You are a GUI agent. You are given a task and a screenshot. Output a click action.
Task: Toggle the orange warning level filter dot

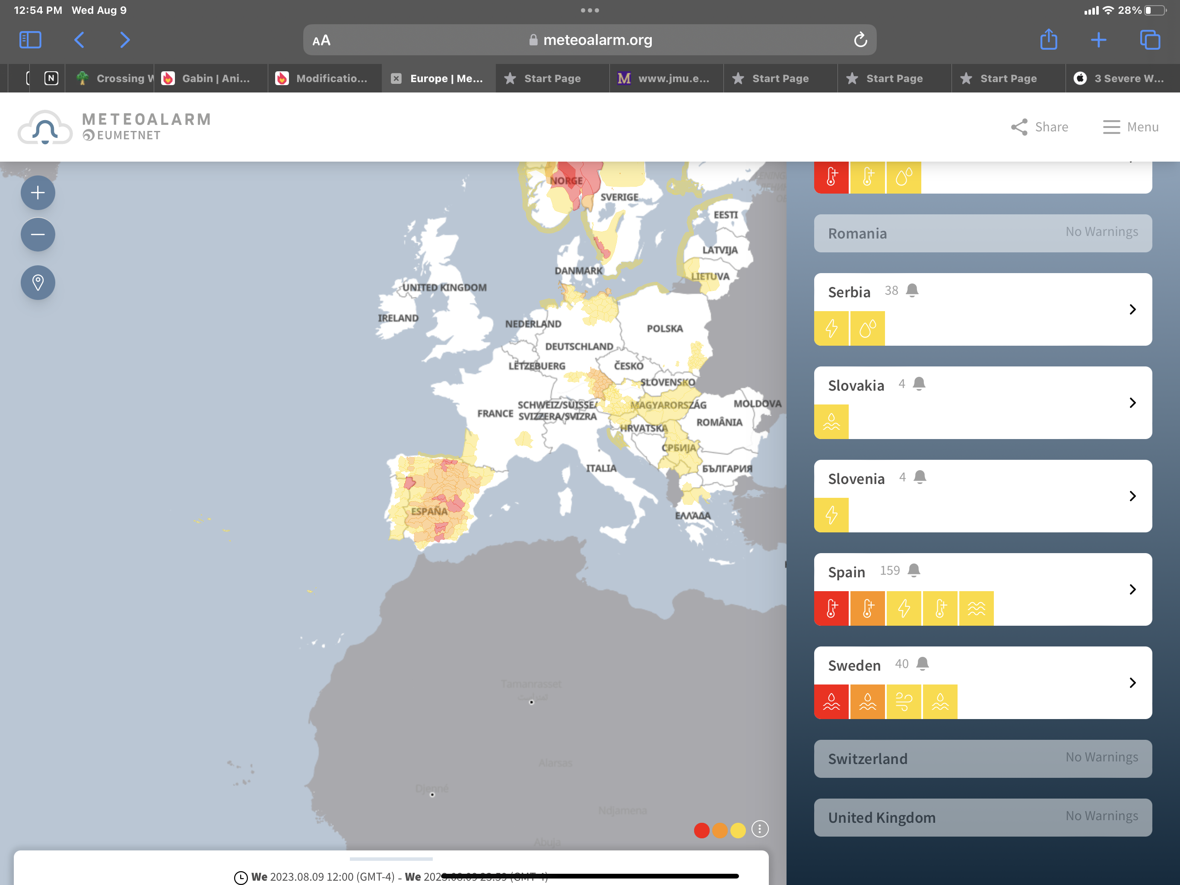click(720, 830)
